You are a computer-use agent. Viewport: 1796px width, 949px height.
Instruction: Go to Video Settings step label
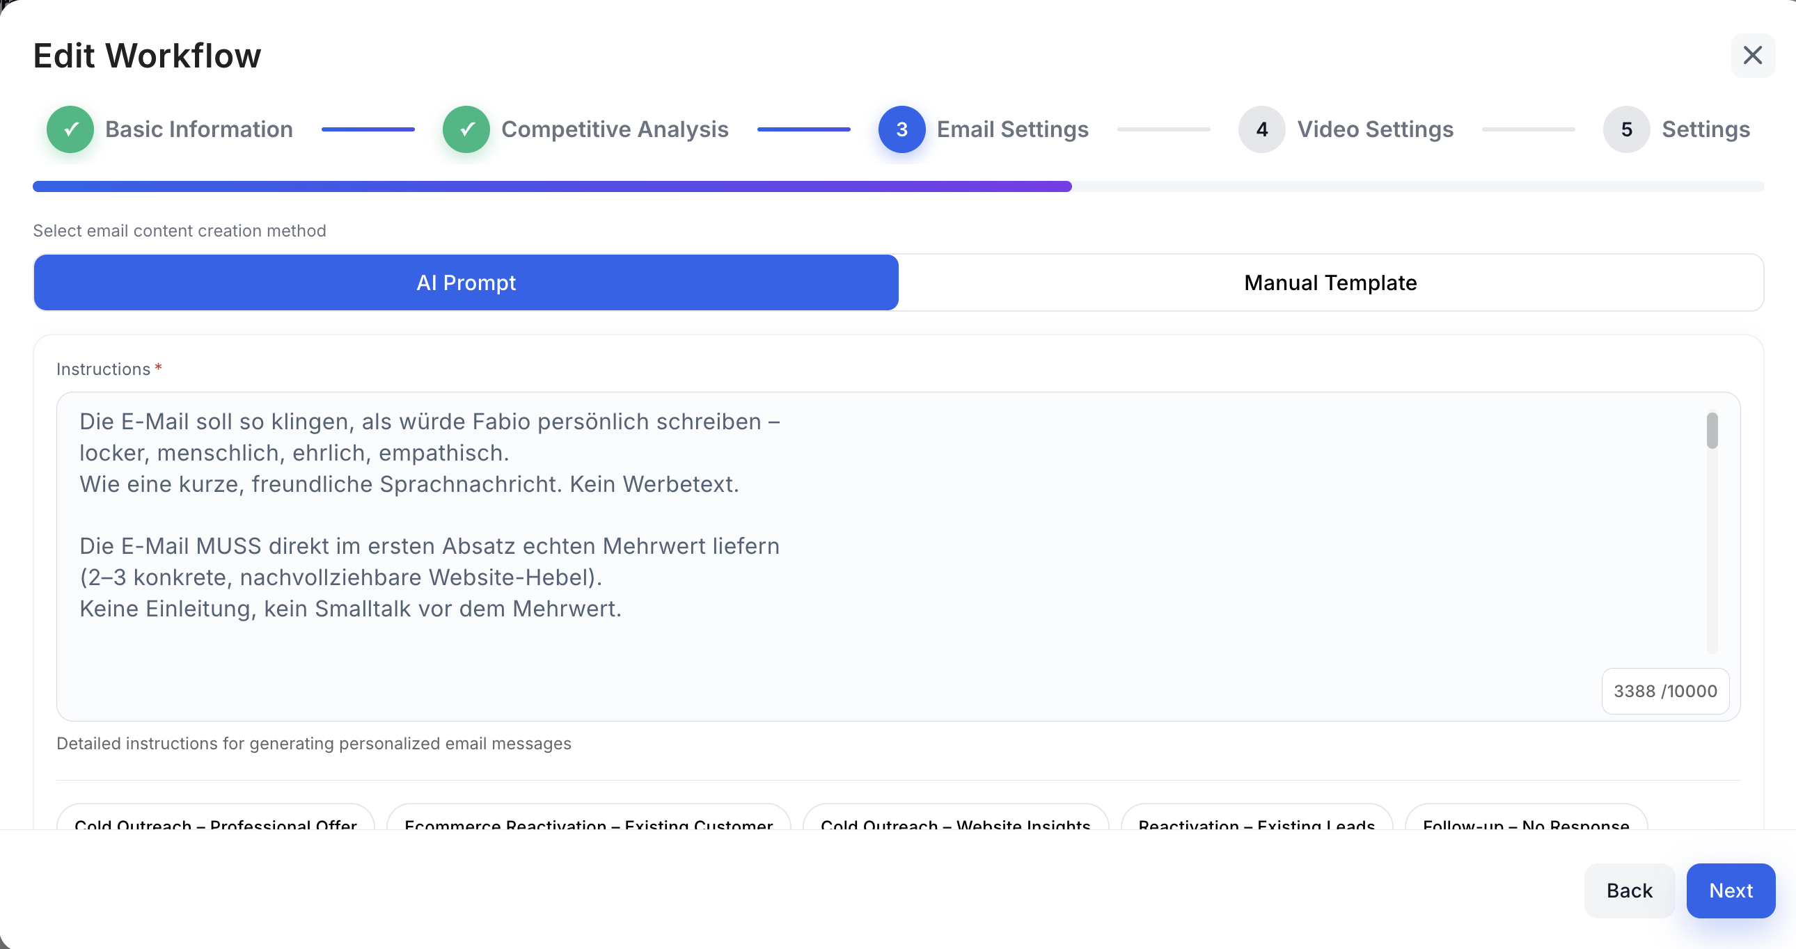point(1375,129)
